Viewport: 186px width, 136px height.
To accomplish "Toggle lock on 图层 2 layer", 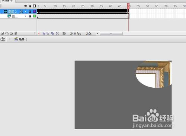I will pyautogui.click(x=30, y=12).
